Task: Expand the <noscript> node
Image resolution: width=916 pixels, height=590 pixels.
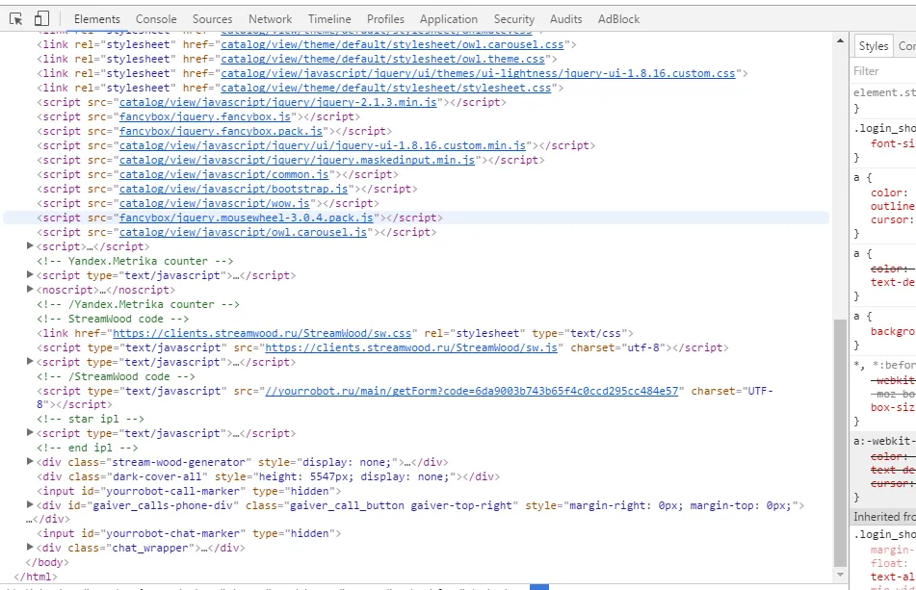Action: tap(30, 290)
